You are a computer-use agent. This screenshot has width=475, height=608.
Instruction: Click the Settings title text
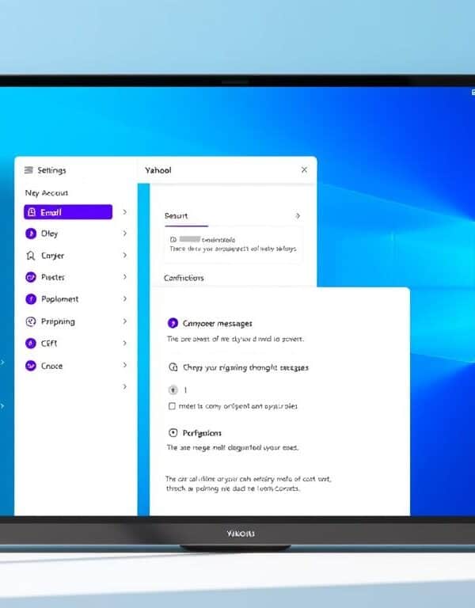[x=51, y=170]
